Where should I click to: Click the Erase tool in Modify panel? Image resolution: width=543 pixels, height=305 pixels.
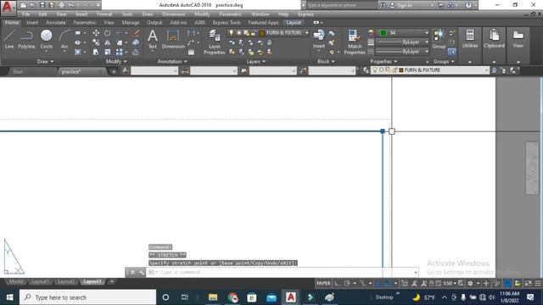[x=137, y=33]
